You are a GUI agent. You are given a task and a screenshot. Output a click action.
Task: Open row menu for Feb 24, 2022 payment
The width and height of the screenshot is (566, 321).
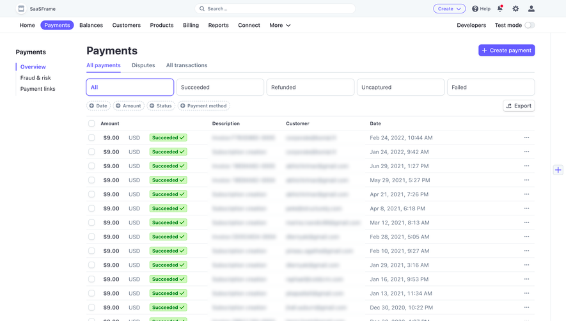point(526,137)
